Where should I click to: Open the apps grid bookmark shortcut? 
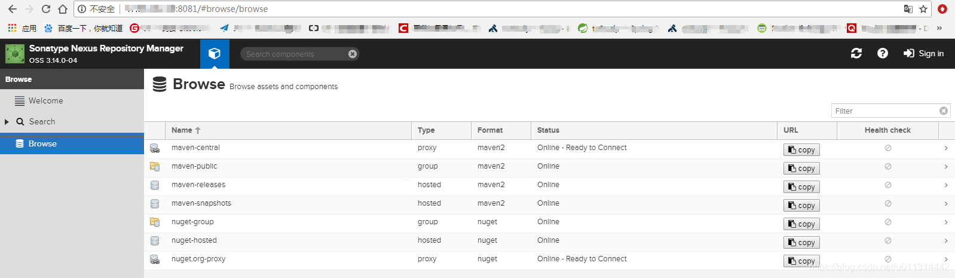22,28
